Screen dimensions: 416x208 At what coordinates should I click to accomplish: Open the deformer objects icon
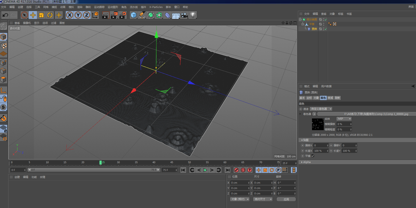point(167,15)
